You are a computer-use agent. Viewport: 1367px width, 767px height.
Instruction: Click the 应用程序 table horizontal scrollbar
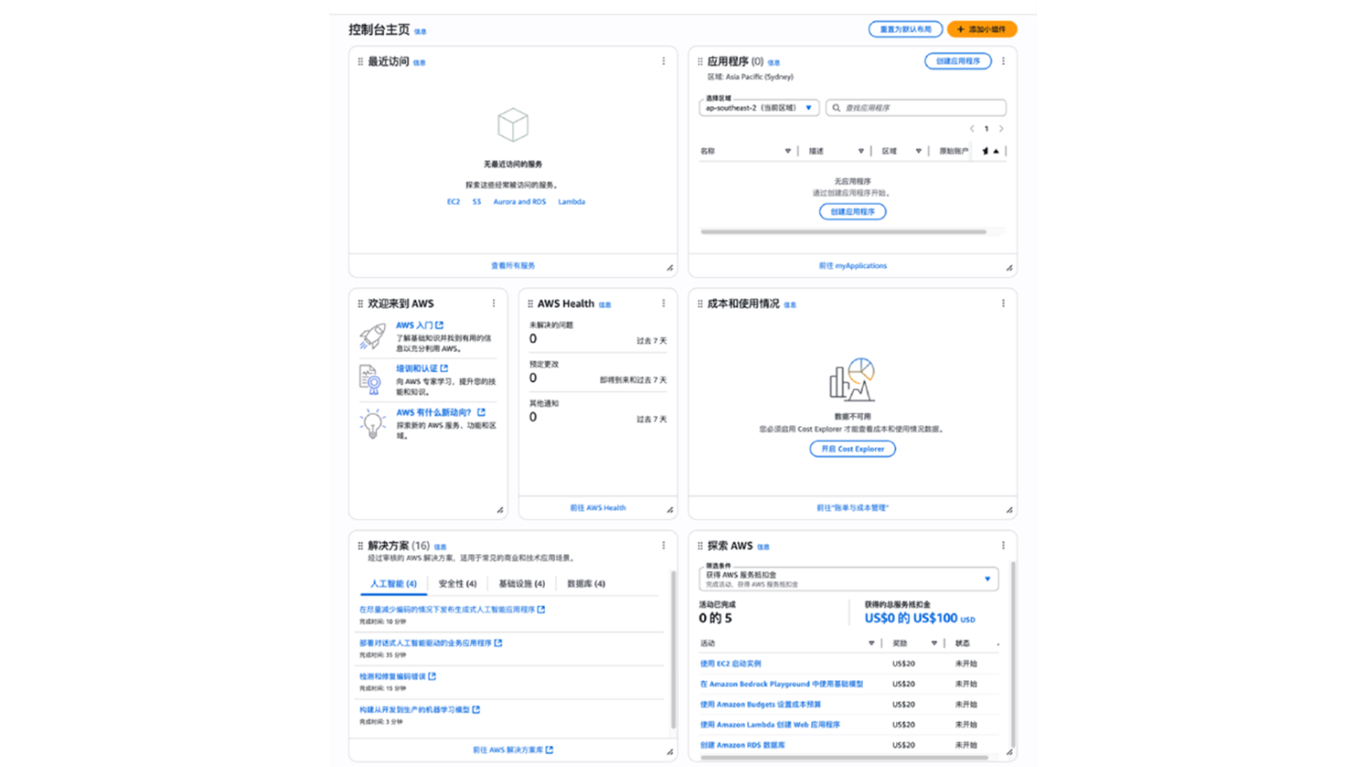point(843,232)
